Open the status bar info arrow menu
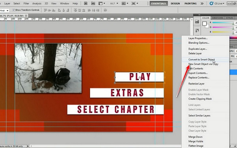The image size is (237, 148). [28, 146]
